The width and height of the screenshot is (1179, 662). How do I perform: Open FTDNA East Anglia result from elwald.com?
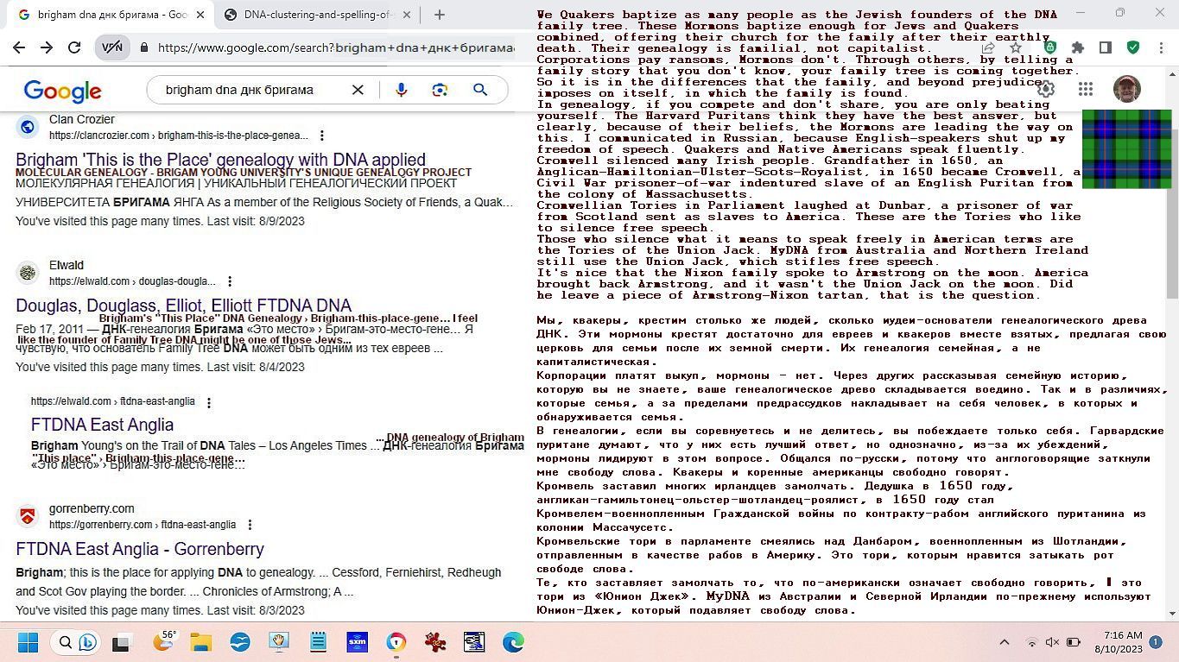coord(102,425)
